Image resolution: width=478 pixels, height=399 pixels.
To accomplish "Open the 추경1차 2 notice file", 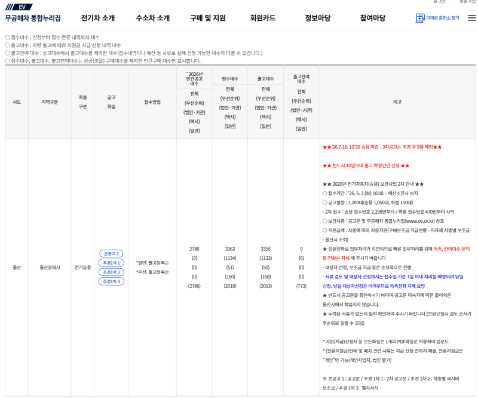I will (x=111, y=272).
